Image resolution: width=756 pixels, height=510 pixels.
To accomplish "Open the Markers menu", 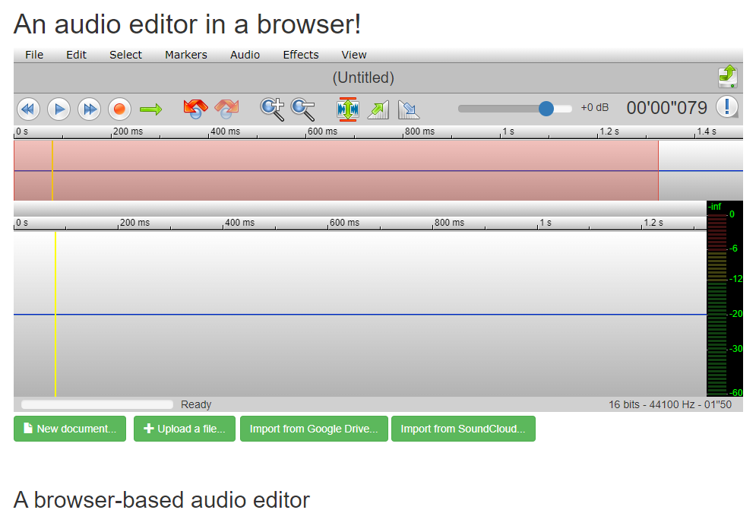I will coord(185,55).
